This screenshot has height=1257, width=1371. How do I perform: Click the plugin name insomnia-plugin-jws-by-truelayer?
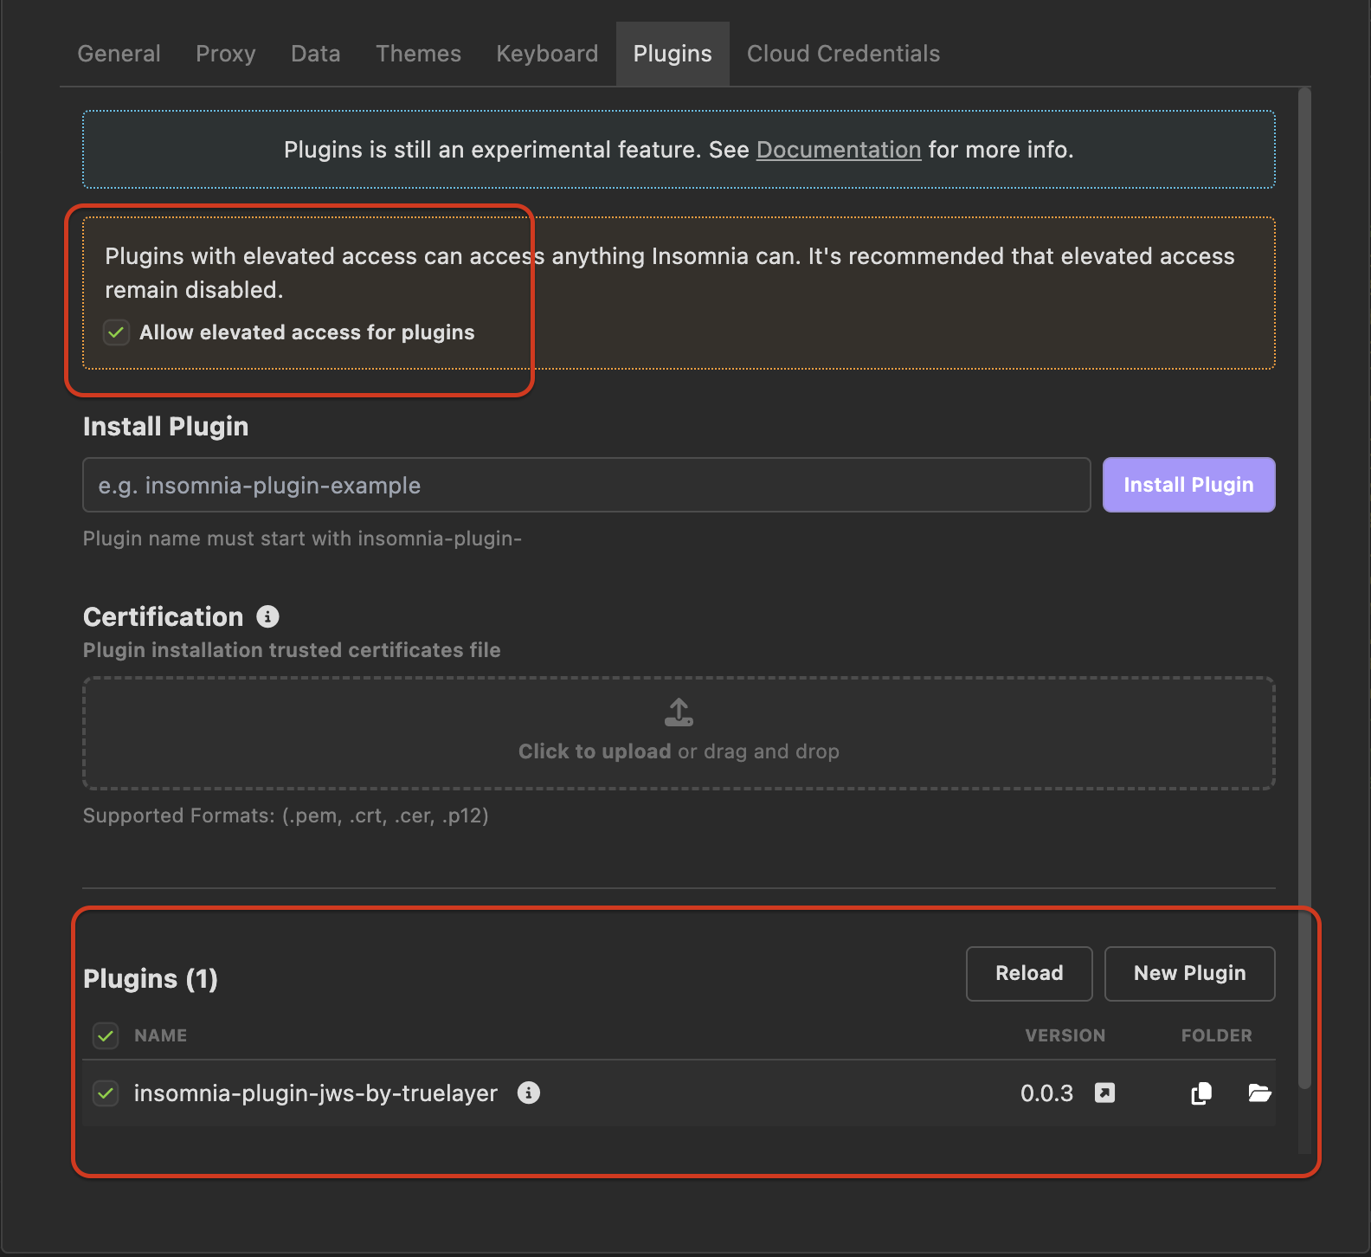(x=316, y=1093)
